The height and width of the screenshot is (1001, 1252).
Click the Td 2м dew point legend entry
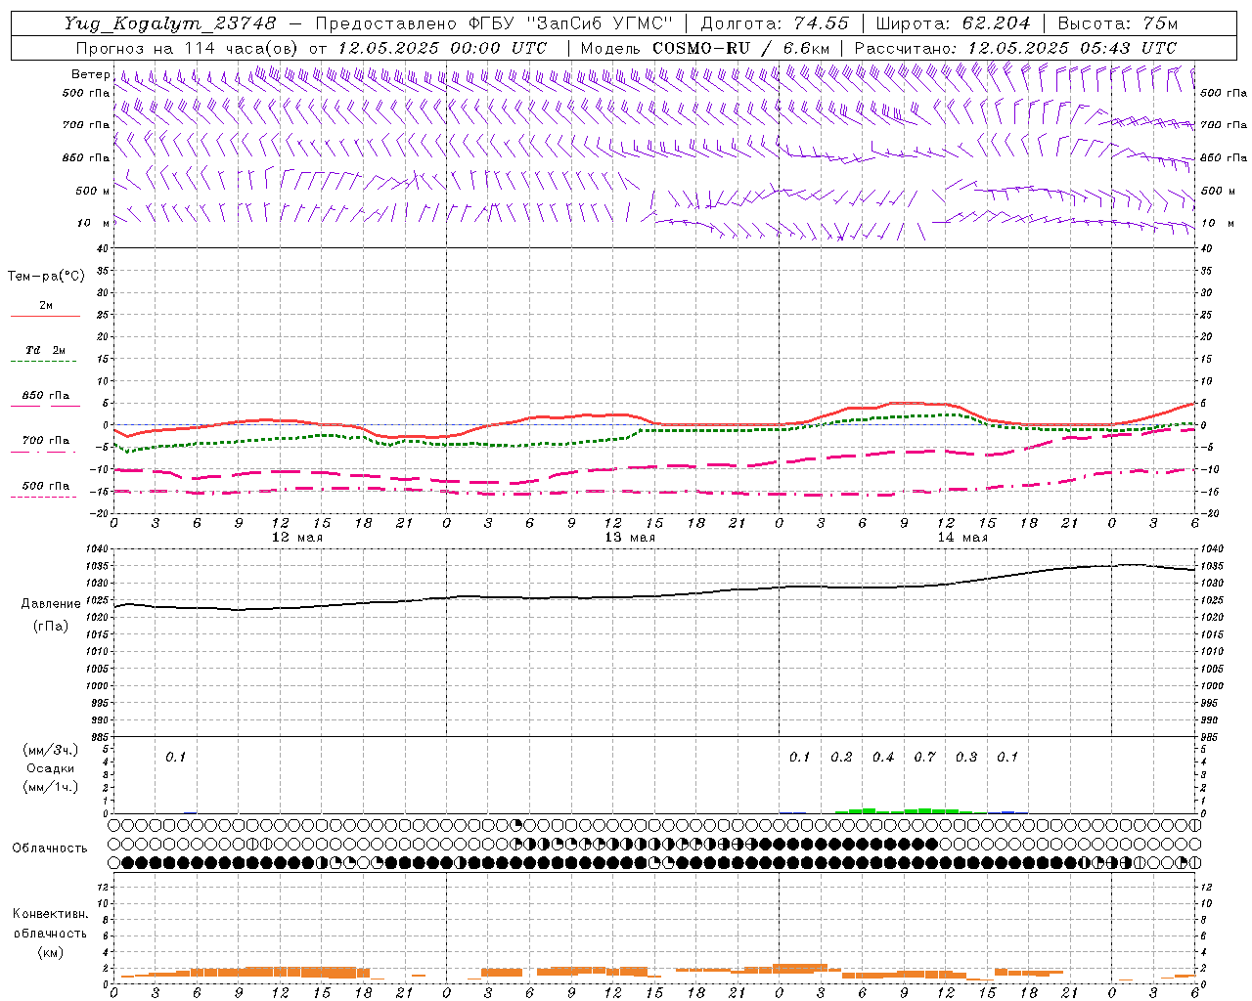(x=46, y=350)
